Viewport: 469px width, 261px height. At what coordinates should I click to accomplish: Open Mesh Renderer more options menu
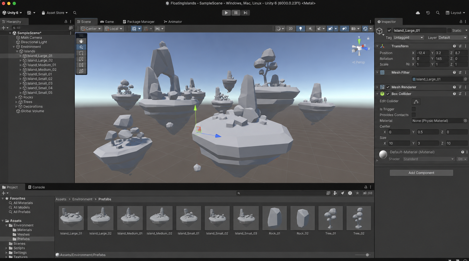click(466, 87)
